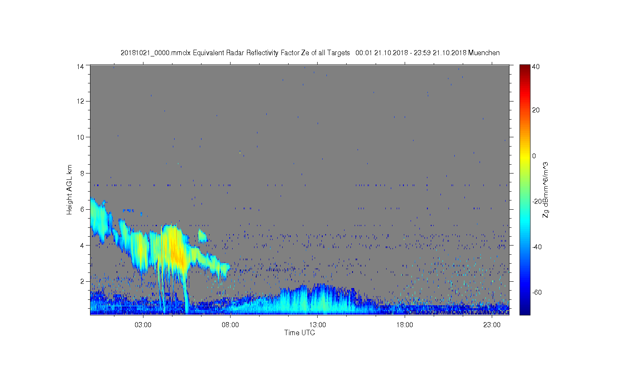This screenshot has height=379, width=631.
Task: Click the height axis label '2'
Action: click(x=83, y=281)
